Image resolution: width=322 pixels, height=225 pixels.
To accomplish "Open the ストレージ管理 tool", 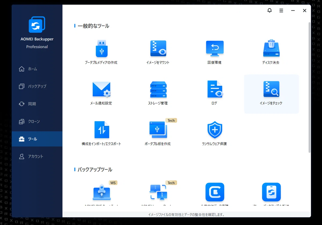I will [x=158, y=93].
